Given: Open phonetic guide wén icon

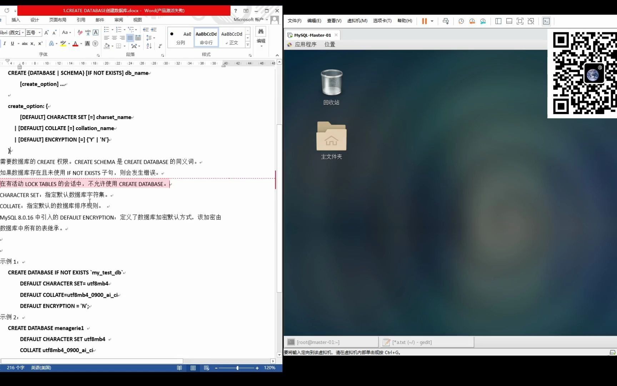Looking at the screenshot, I should [88, 33].
